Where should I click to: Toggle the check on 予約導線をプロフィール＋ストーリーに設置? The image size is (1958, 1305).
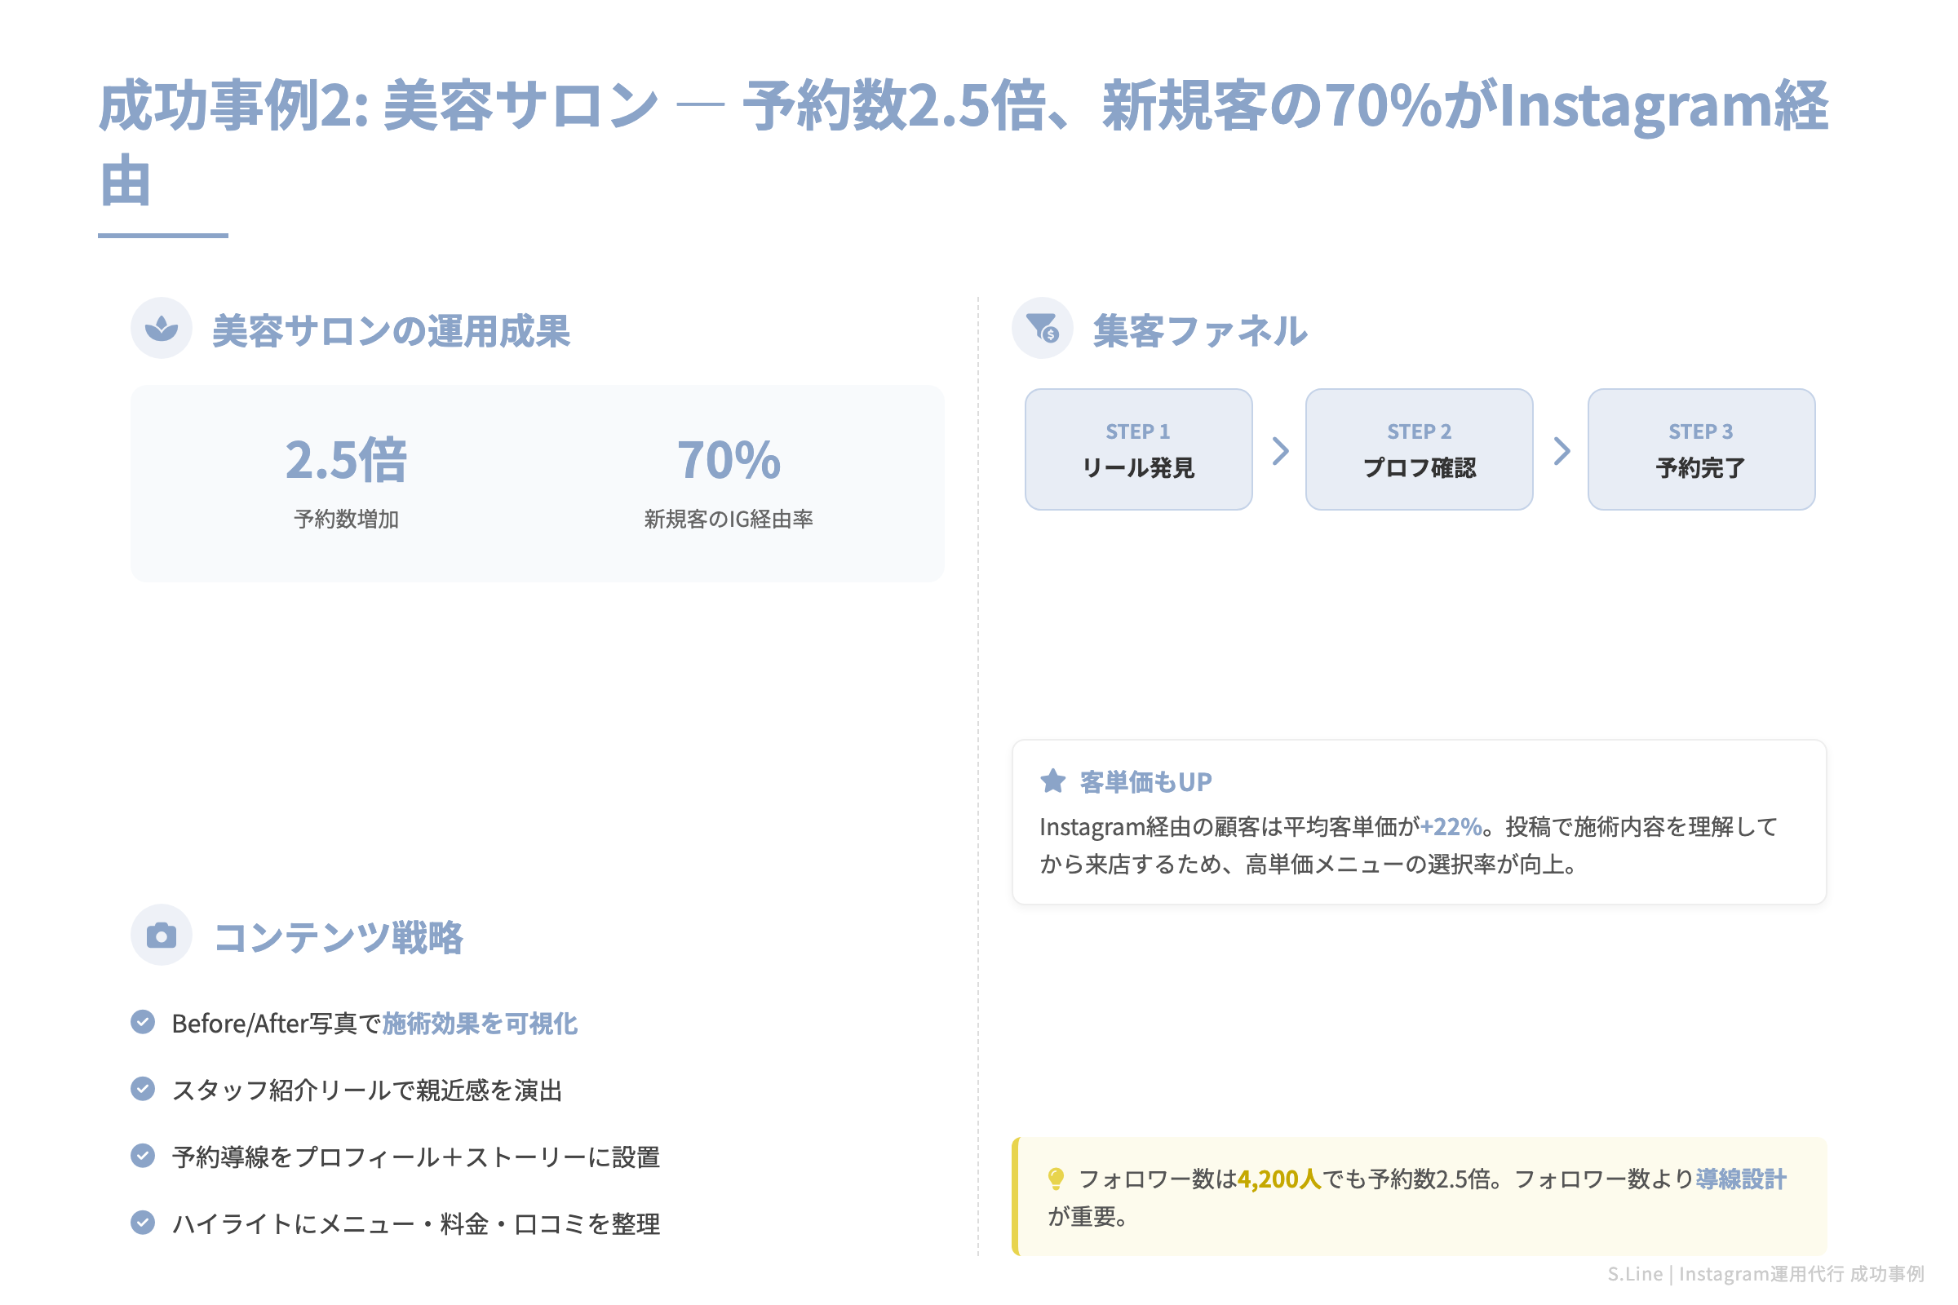(144, 1156)
